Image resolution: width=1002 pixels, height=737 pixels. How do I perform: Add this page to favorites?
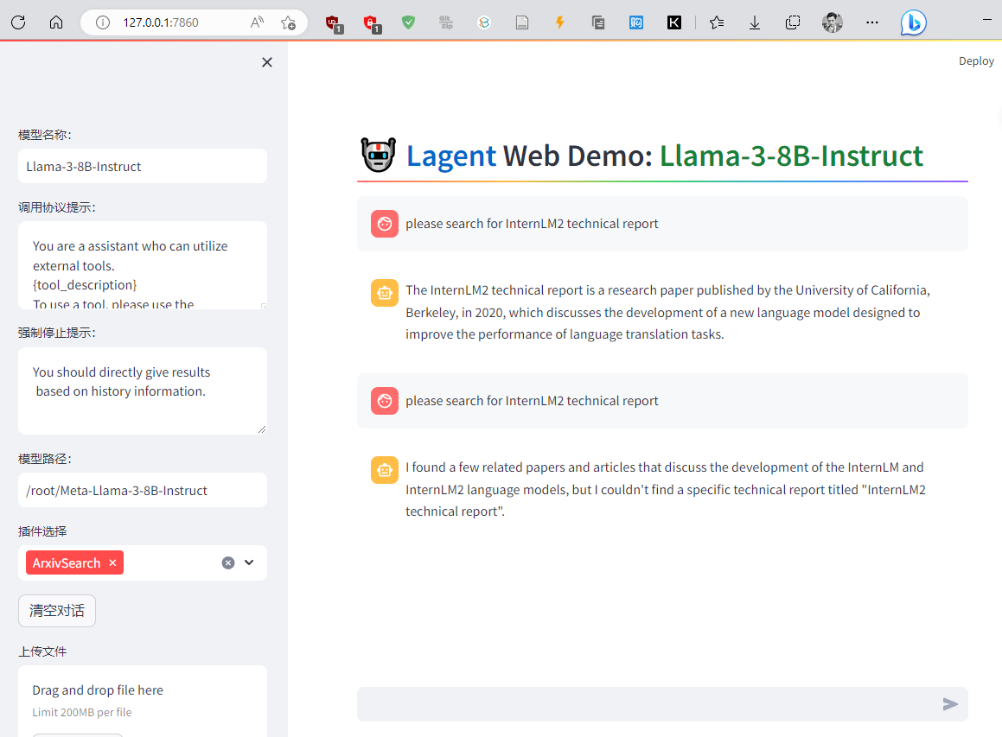click(x=288, y=22)
